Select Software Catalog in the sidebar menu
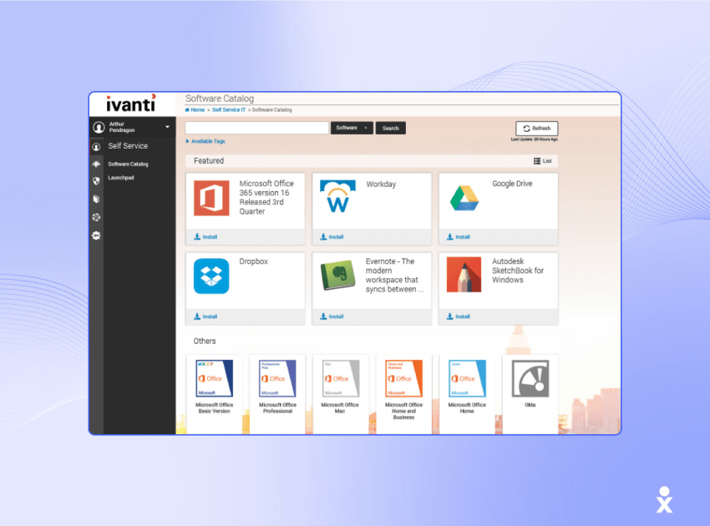 pos(129,164)
